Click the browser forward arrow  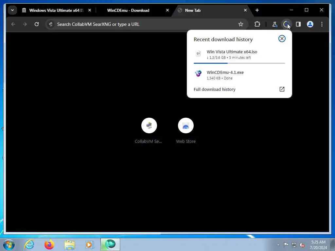[25, 24]
